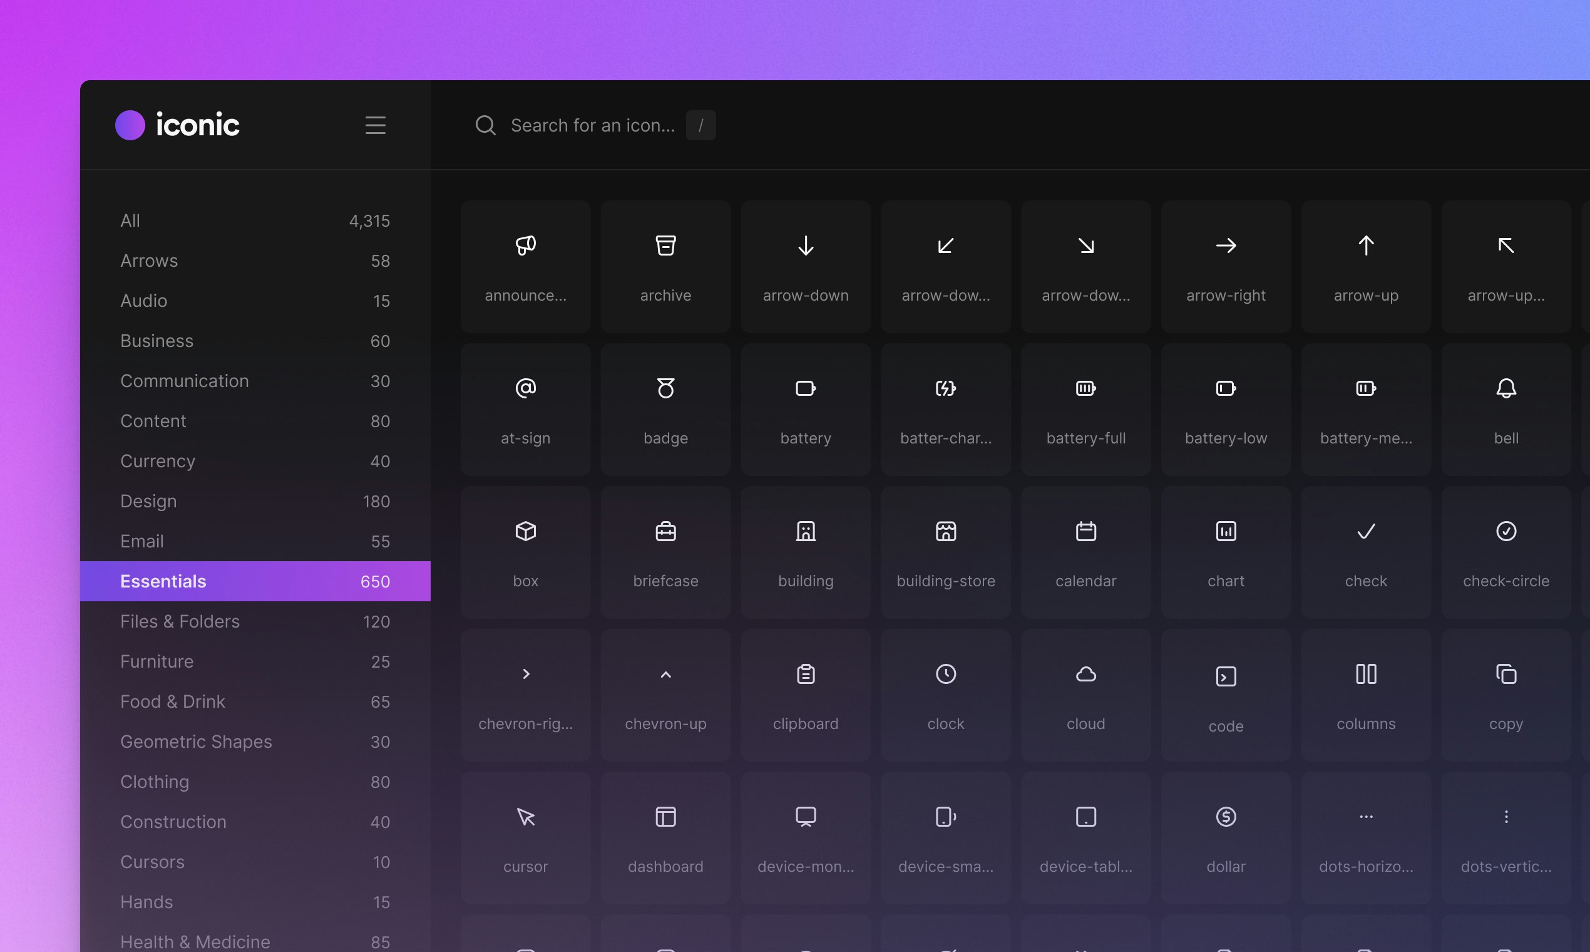The image size is (1590, 952).
Task: Select the clipboard icon tile
Action: (x=805, y=695)
